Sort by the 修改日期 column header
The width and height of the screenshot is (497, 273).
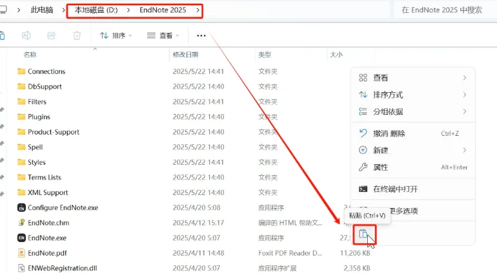[185, 55]
